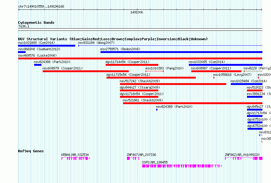271x183 pixels.
Task: Click the red dgv11715n54 loss bar
Action: 151,78
